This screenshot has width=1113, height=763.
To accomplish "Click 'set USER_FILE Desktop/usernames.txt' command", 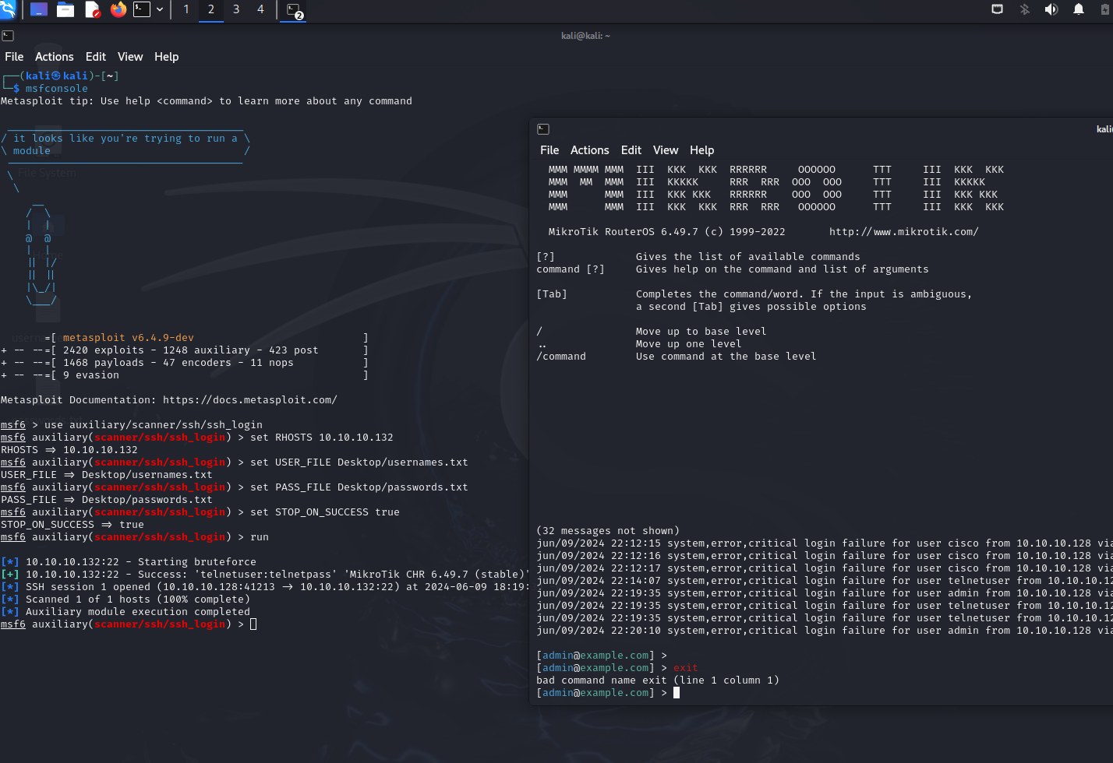I will pyautogui.click(x=359, y=462).
